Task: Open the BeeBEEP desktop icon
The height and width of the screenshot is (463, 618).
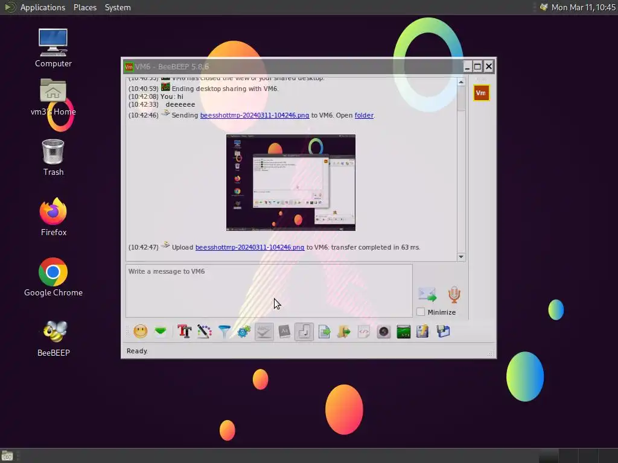Action: [53, 339]
